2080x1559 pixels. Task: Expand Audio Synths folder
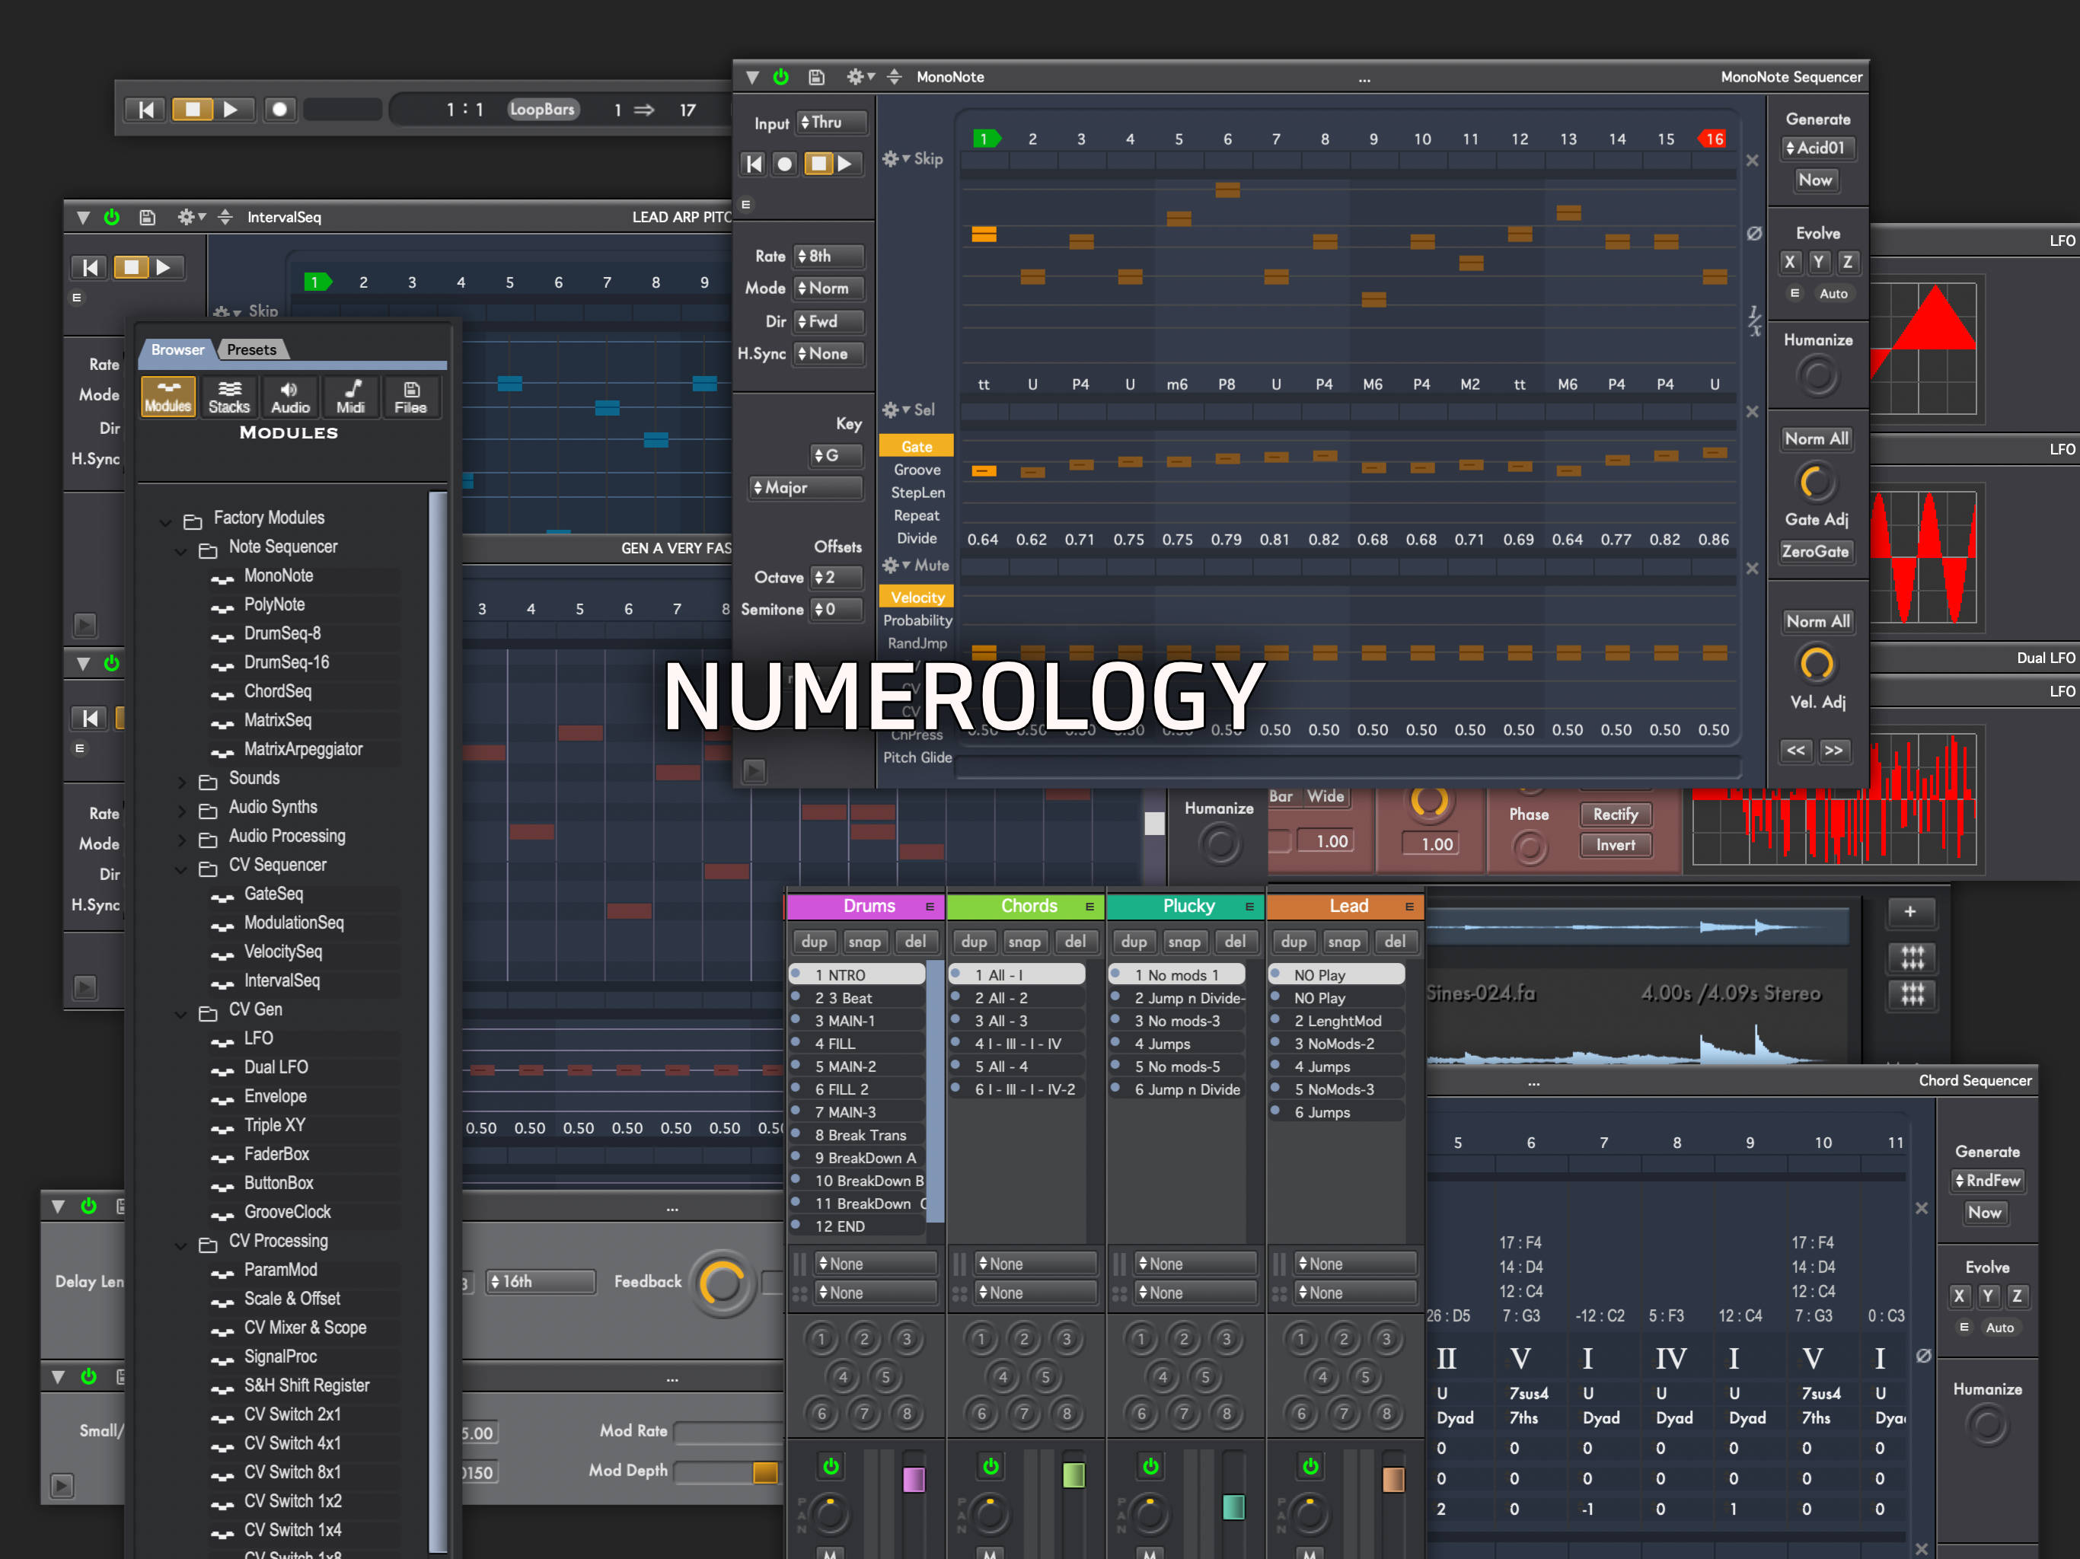(183, 810)
